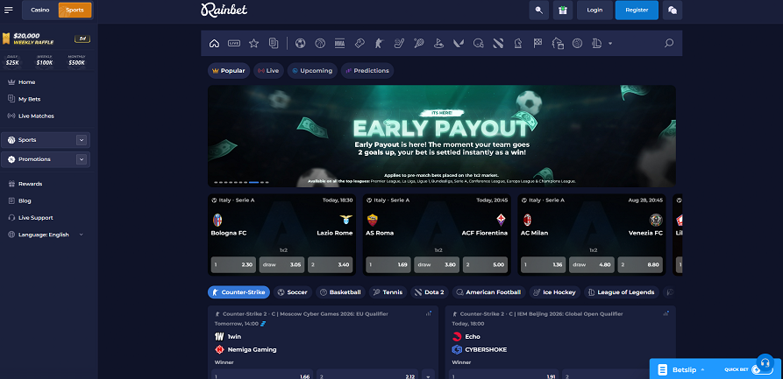Open the hamburger menu icon
Viewport: 783px width, 379px height.
coord(9,10)
